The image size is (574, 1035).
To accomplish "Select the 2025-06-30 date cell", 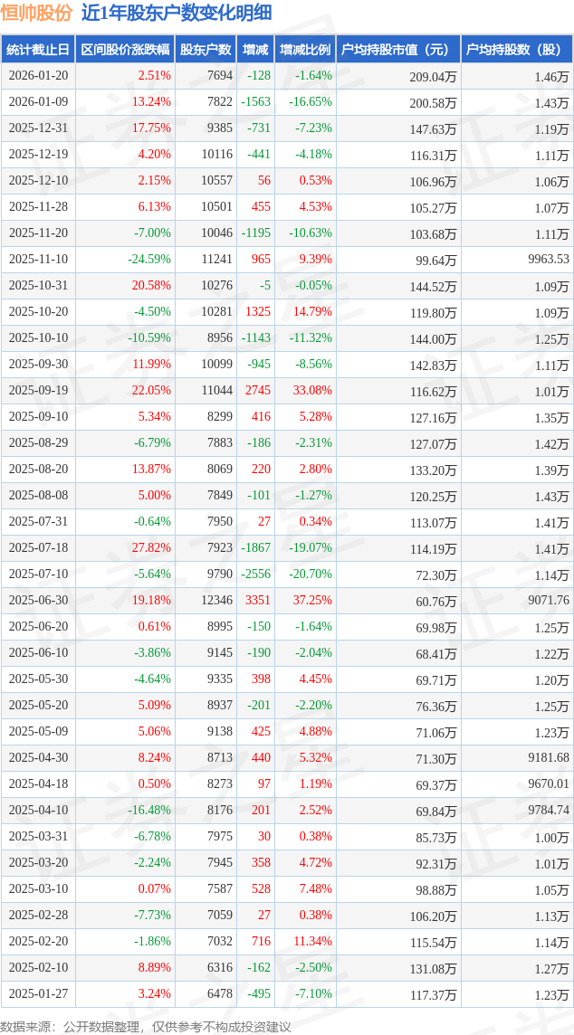I will pyautogui.click(x=38, y=601).
